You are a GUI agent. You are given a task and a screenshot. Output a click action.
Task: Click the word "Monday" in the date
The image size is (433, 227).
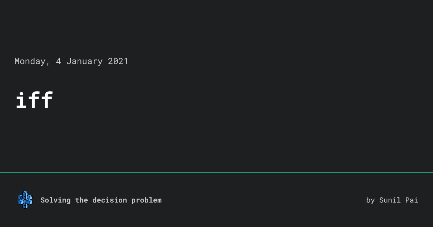30,61
